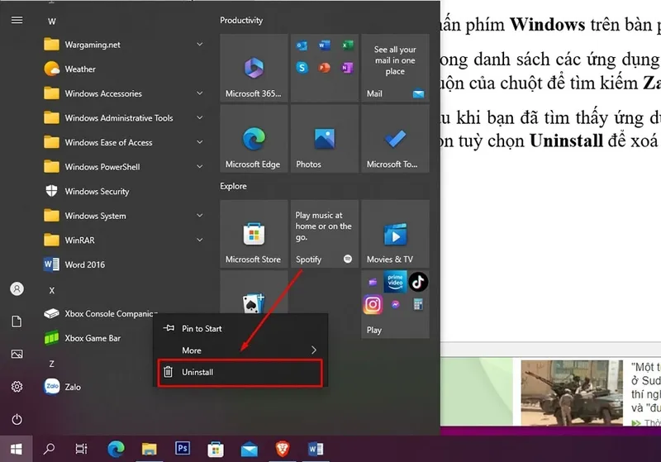Screen dimensions: 661x462
Task: Open the military vehicle news thumbnail
Action: (572, 393)
